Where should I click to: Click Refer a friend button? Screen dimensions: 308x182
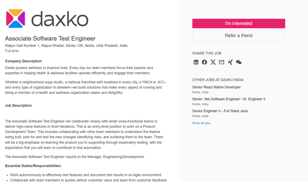pos(239,35)
